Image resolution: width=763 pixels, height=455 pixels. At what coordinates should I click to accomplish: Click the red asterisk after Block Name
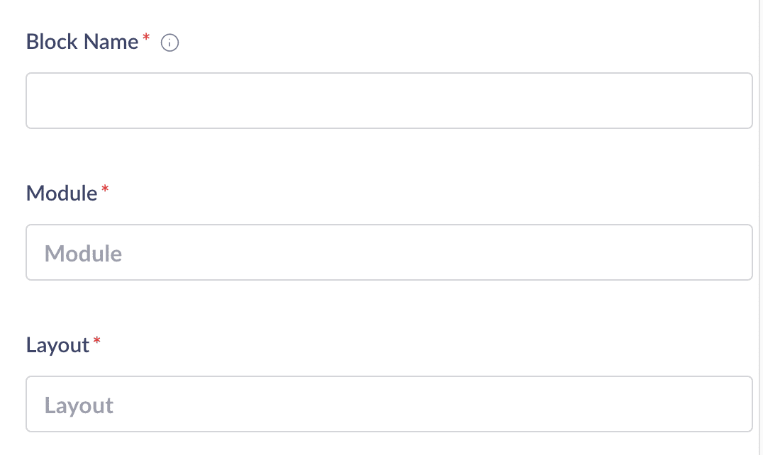(x=146, y=38)
